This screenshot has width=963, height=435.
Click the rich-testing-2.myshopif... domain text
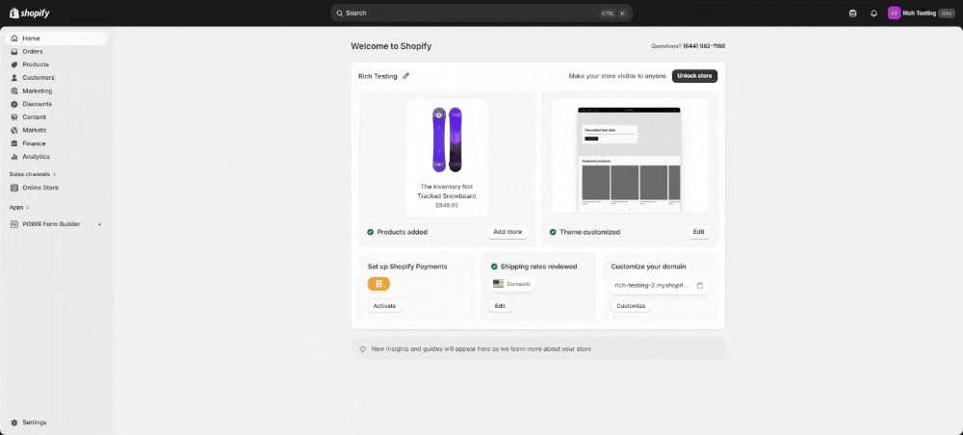652,285
